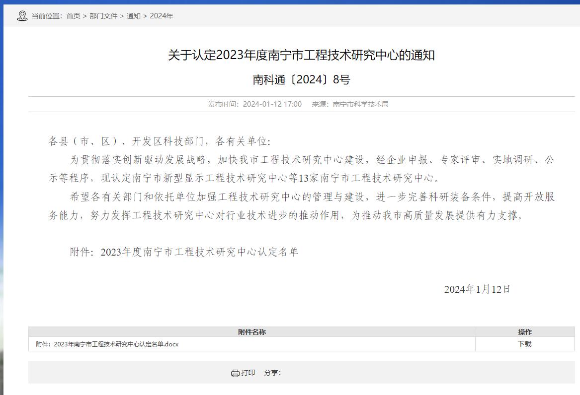Click the source 南宁市科学技术局
Screen dimensions: 580x395
[x=361, y=105]
